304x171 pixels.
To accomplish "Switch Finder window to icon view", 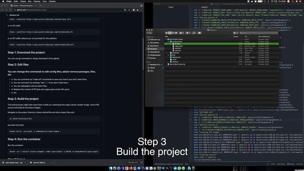I will click(167, 33).
